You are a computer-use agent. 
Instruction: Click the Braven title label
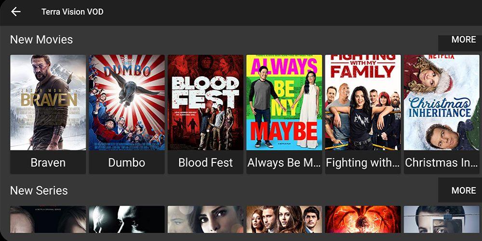(48, 162)
